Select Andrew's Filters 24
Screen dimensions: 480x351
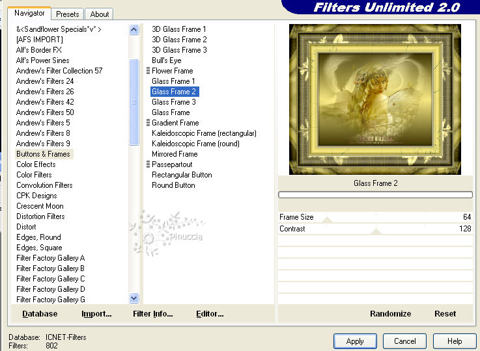45,81
